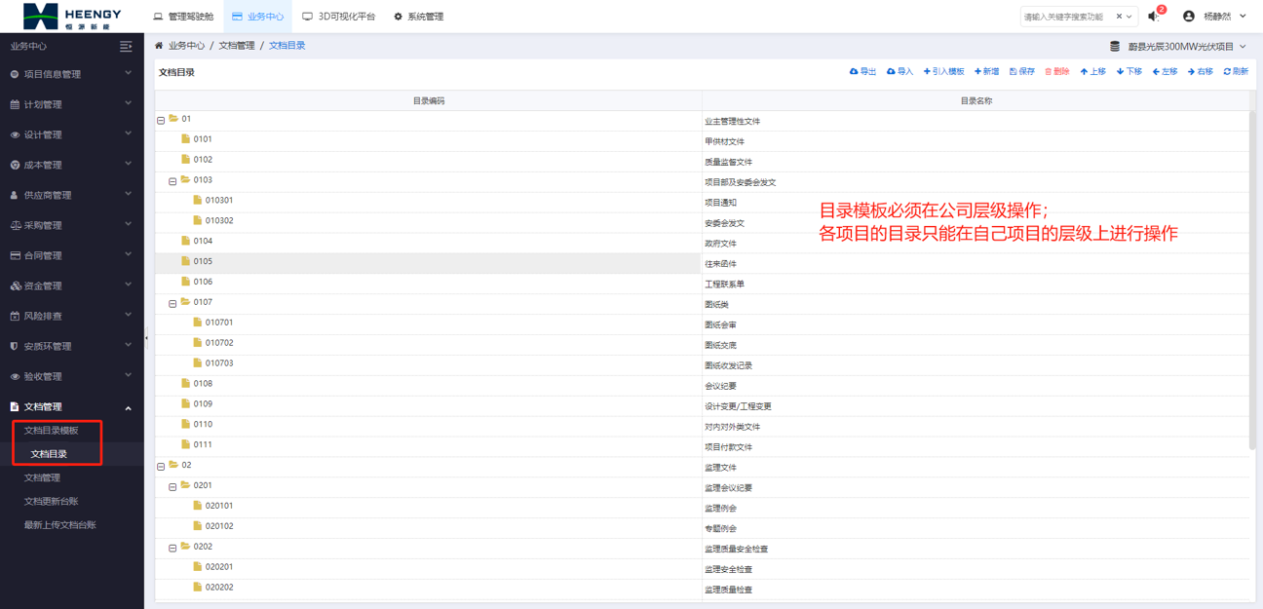Collapse tree node 0103
The image size is (1263, 609).
[172, 181]
